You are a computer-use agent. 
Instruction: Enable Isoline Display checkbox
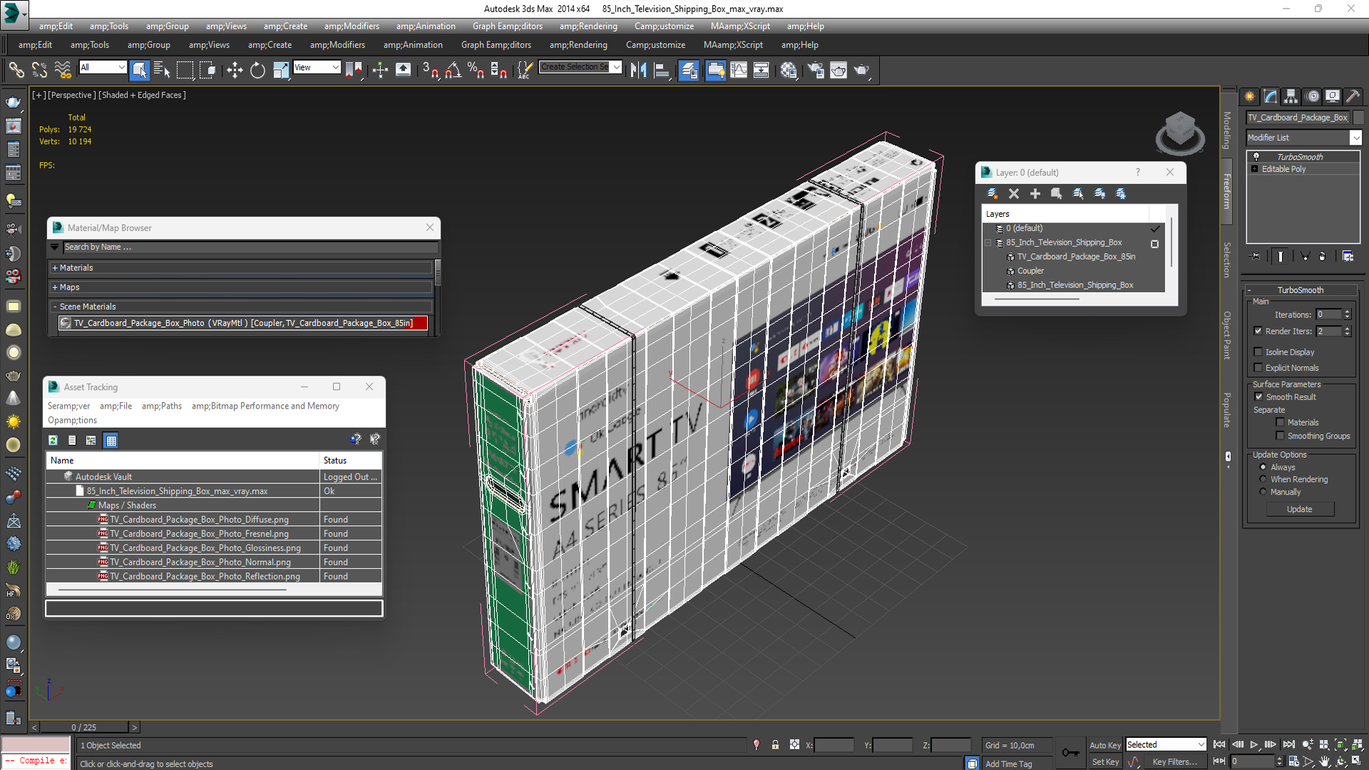1258,351
